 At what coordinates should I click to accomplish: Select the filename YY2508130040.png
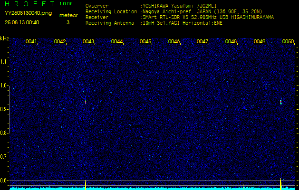tap(28, 13)
